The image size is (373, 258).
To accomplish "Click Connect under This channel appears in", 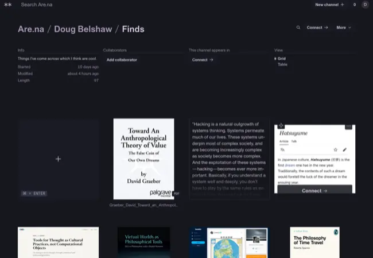I will coord(203,60).
